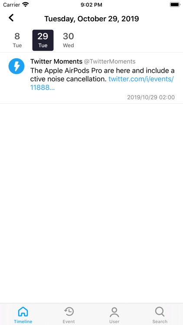The image size is (183, 325).
Task: Tap the Event clock history icon
Action: pos(69,312)
